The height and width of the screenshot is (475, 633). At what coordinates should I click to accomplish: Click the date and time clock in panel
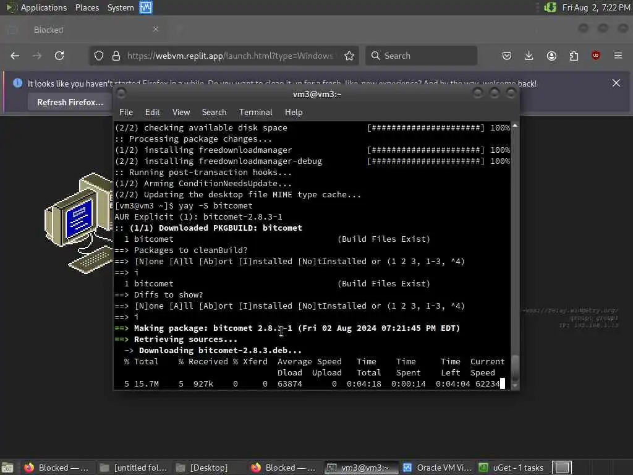tap(596, 7)
